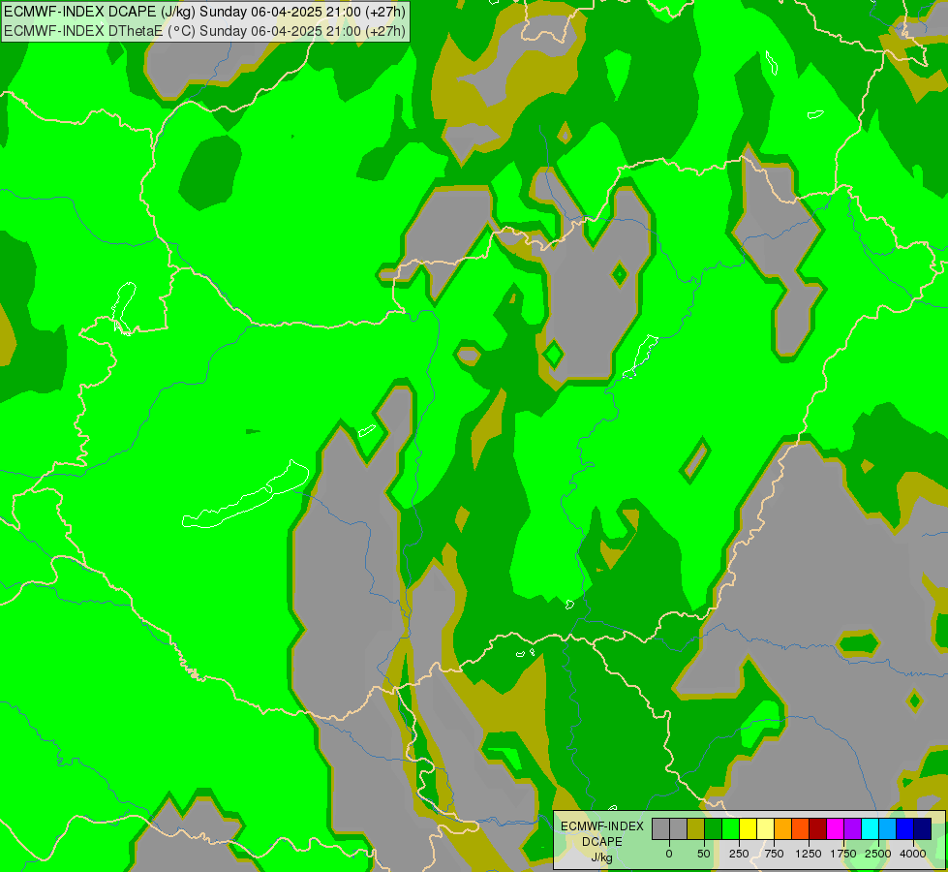Select the bright yellow legend swatch
The image size is (948, 872).
click(x=748, y=829)
